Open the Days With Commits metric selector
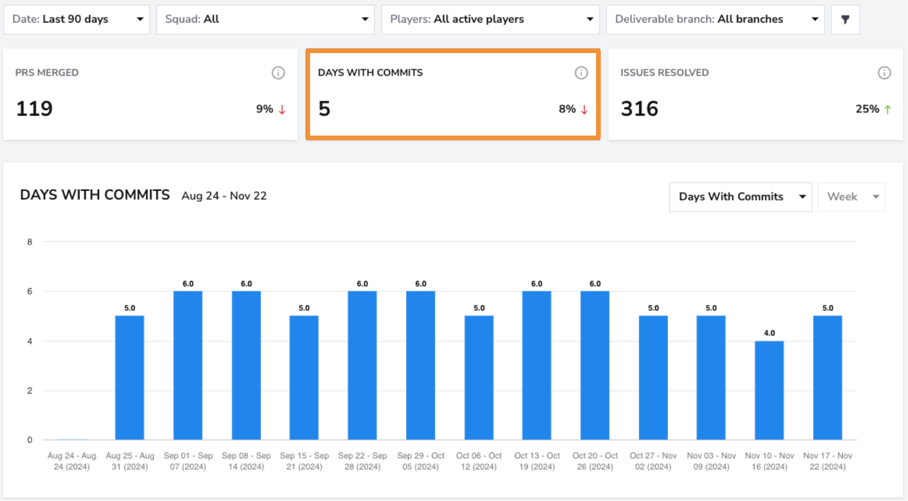The height and width of the screenshot is (501, 908). 741,197
